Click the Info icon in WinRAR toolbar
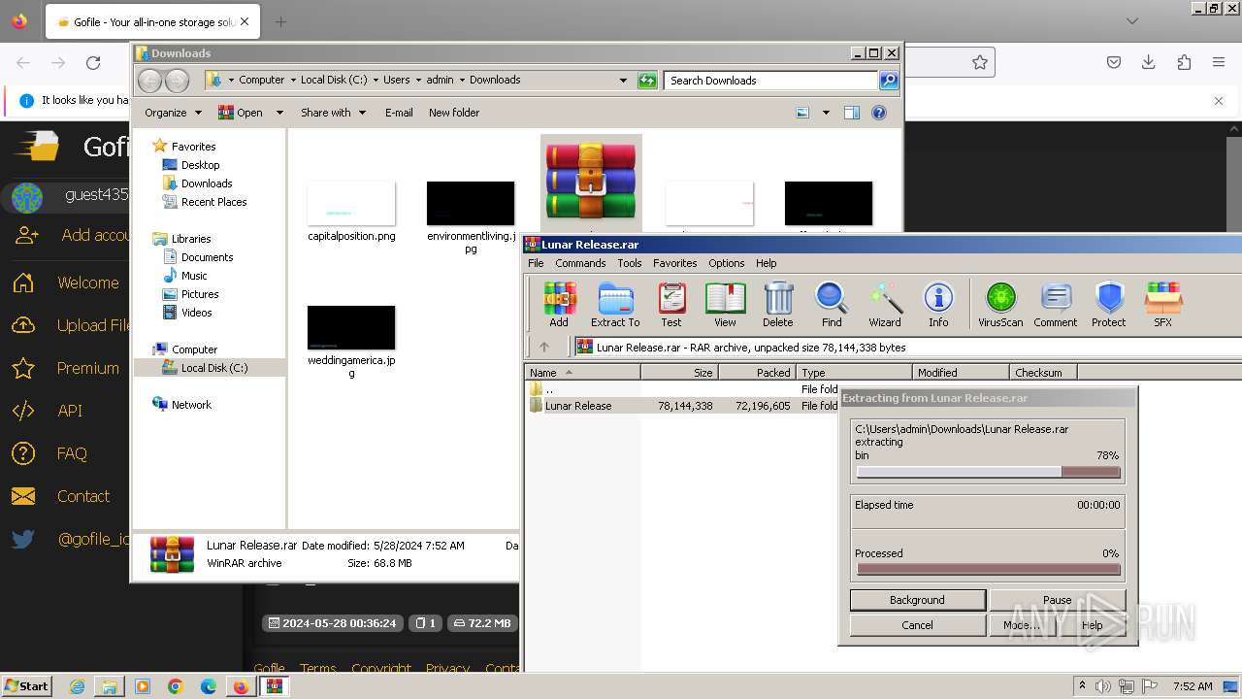The width and height of the screenshot is (1242, 699). pyautogui.click(x=938, y=304)
